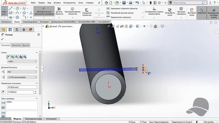Image resolution: width=219 pixels, height=123 pixels.
Task: Open the ConfigurationManager panel tab icon
Action: (x=17, y=30)
